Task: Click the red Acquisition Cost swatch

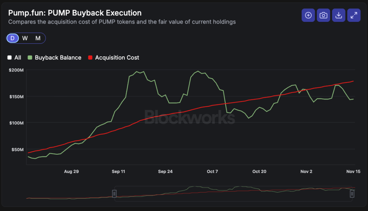Action: pos(90,57)
